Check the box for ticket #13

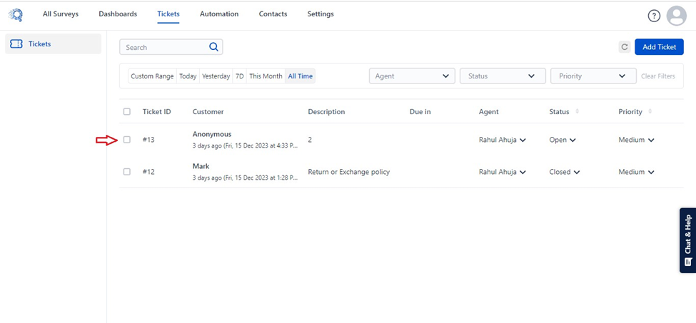(x=127, y=140)
